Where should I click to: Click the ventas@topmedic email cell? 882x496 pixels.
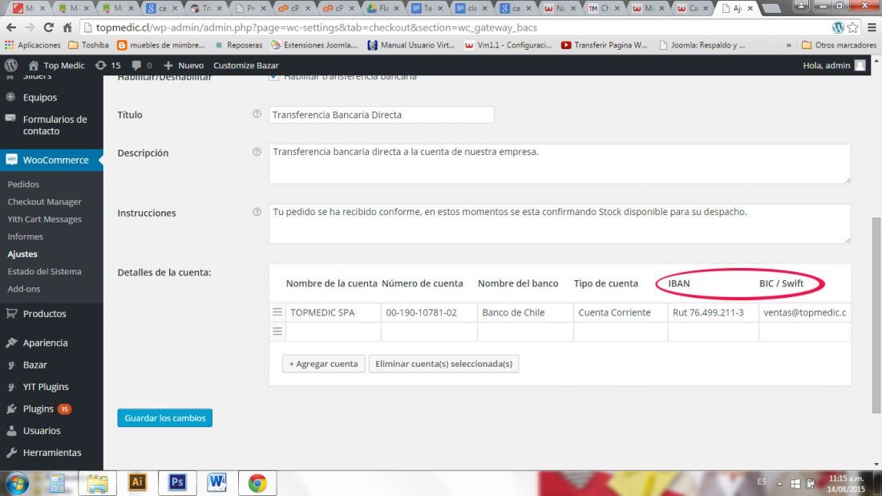tap(805, 312)
